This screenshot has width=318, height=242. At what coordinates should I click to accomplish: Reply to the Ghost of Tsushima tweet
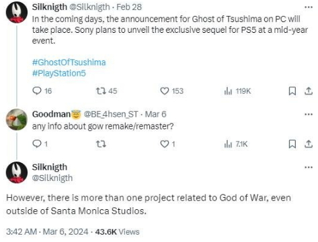click(42, 91)
